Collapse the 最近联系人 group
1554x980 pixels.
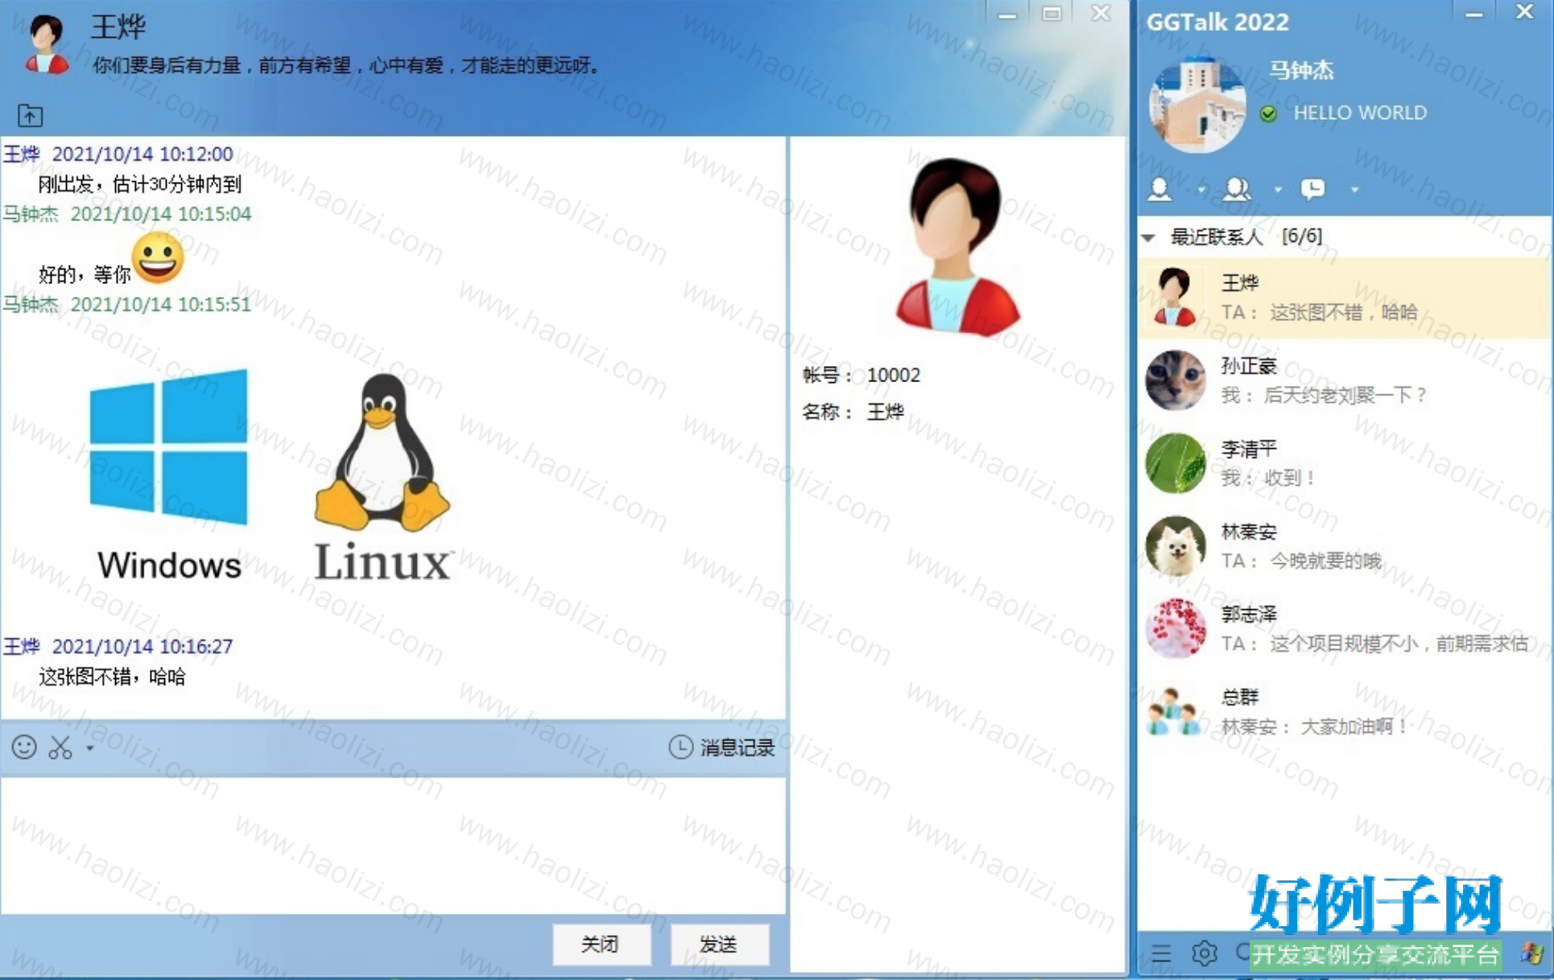coord(1149,237)
